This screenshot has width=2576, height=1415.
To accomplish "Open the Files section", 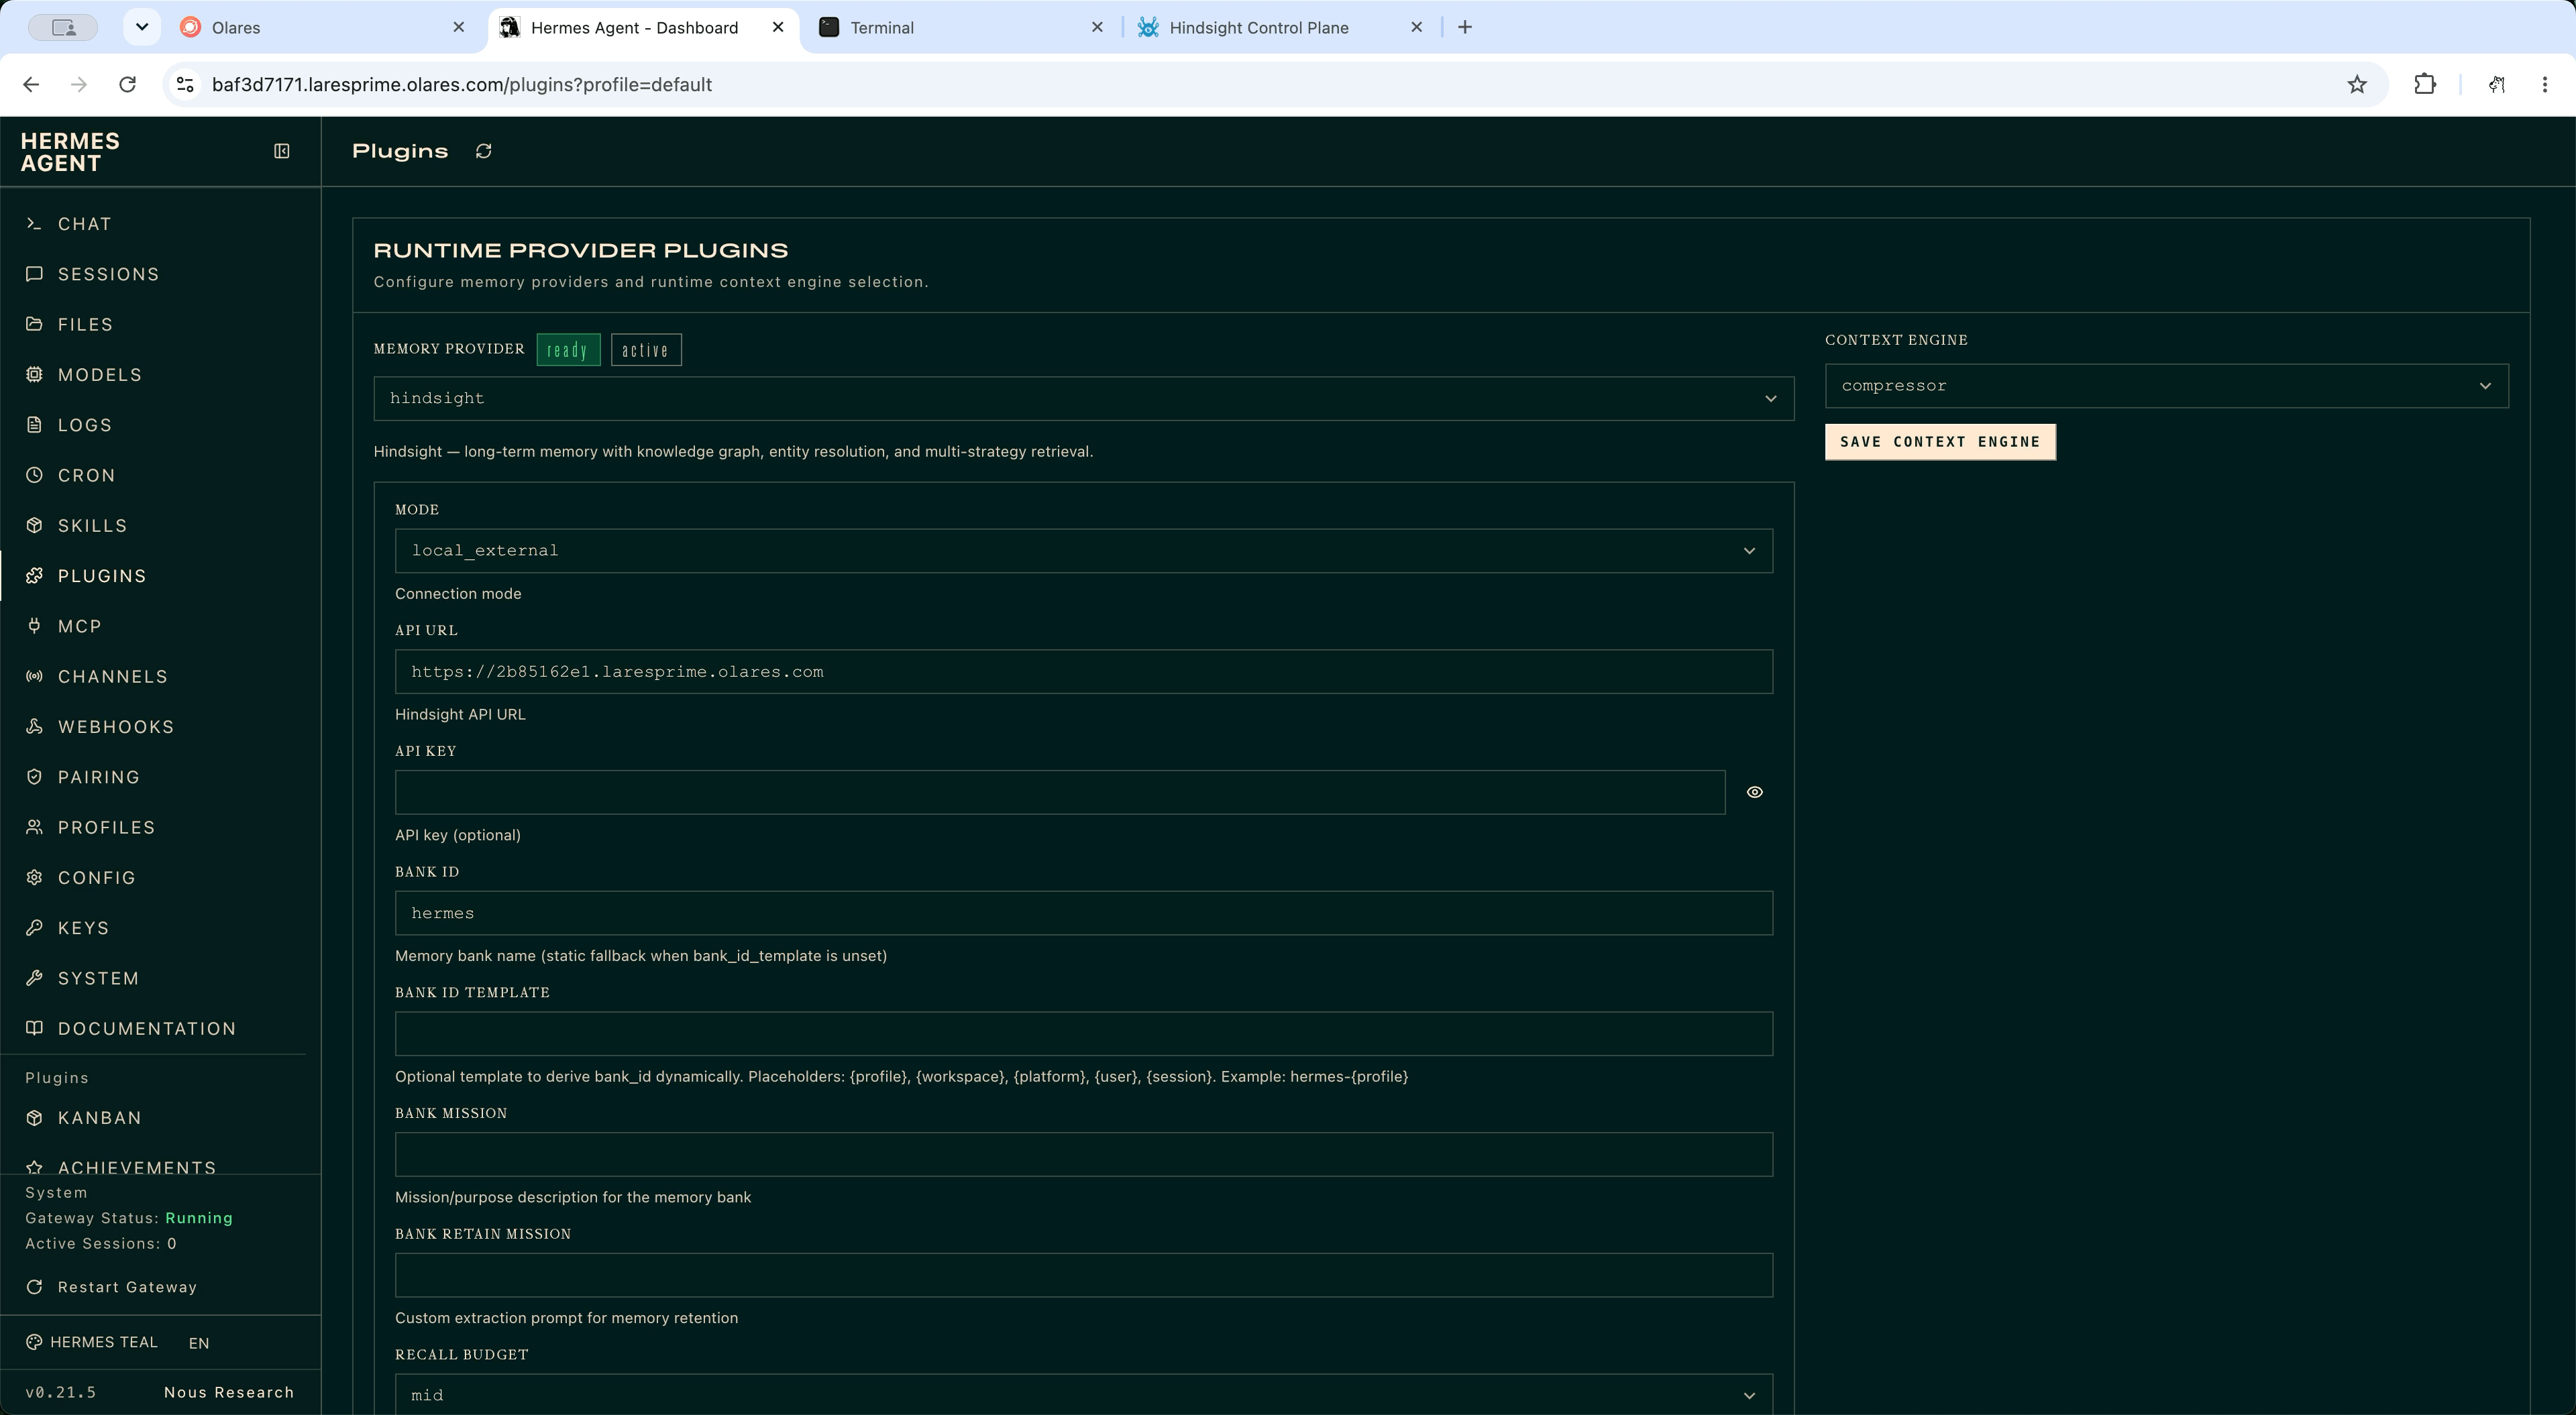I will (x=160, y=324).
